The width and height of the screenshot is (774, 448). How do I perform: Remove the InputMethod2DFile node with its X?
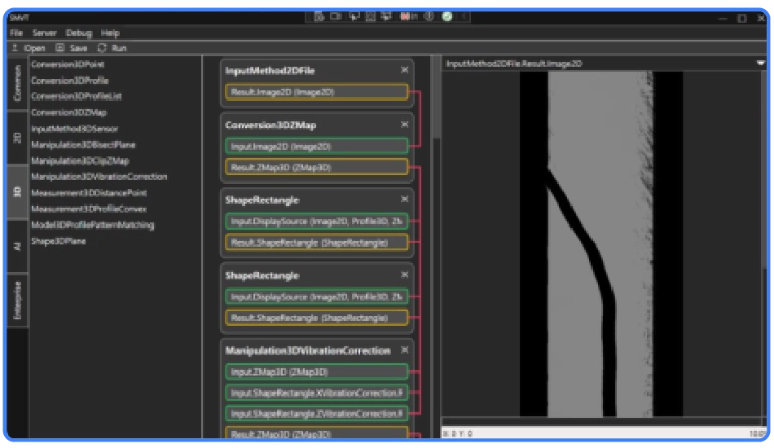(404, 70)
